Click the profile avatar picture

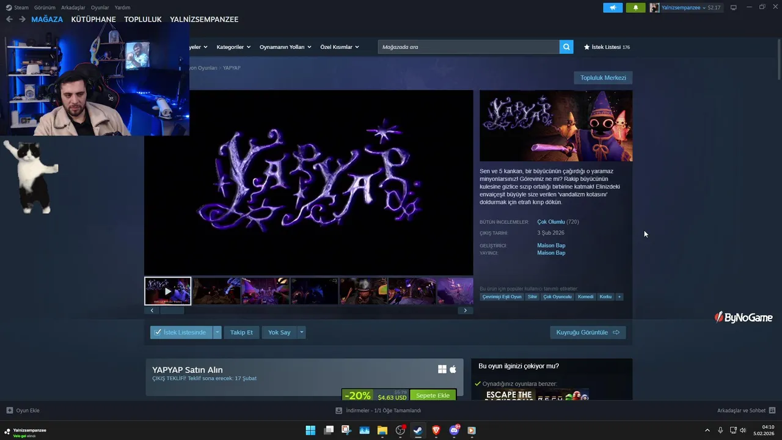tap(654, 7)
